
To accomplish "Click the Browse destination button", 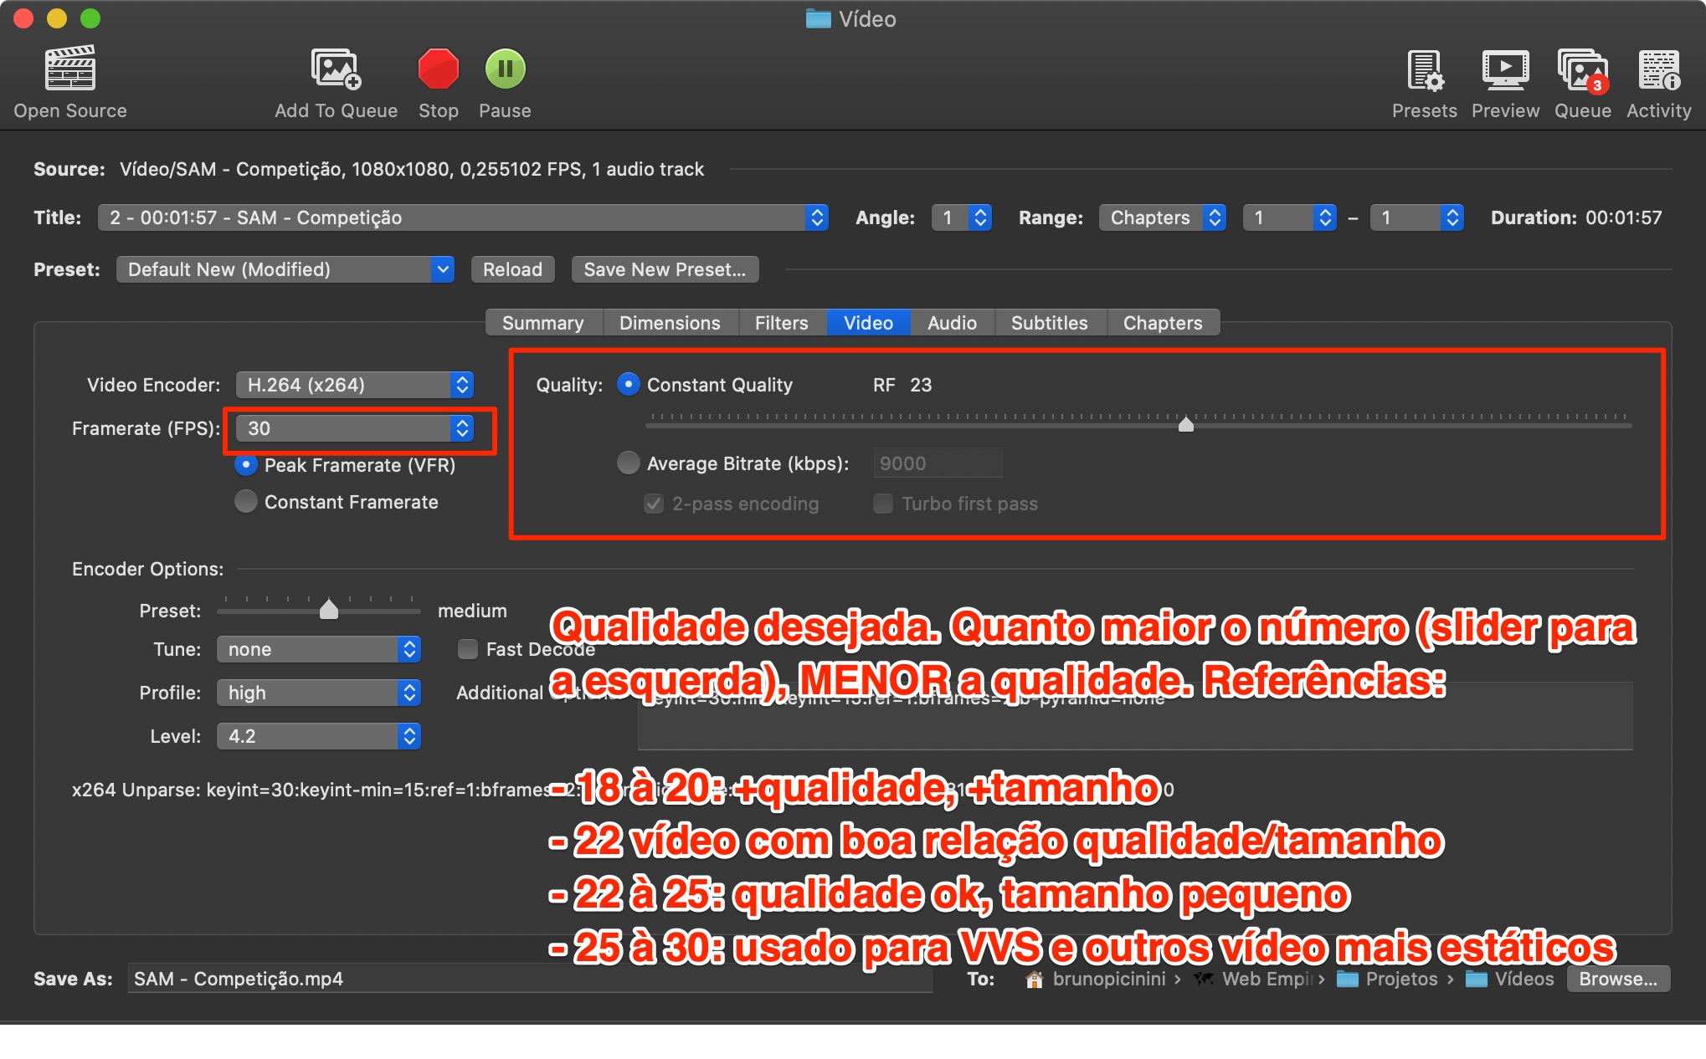I will point(1617,979).
